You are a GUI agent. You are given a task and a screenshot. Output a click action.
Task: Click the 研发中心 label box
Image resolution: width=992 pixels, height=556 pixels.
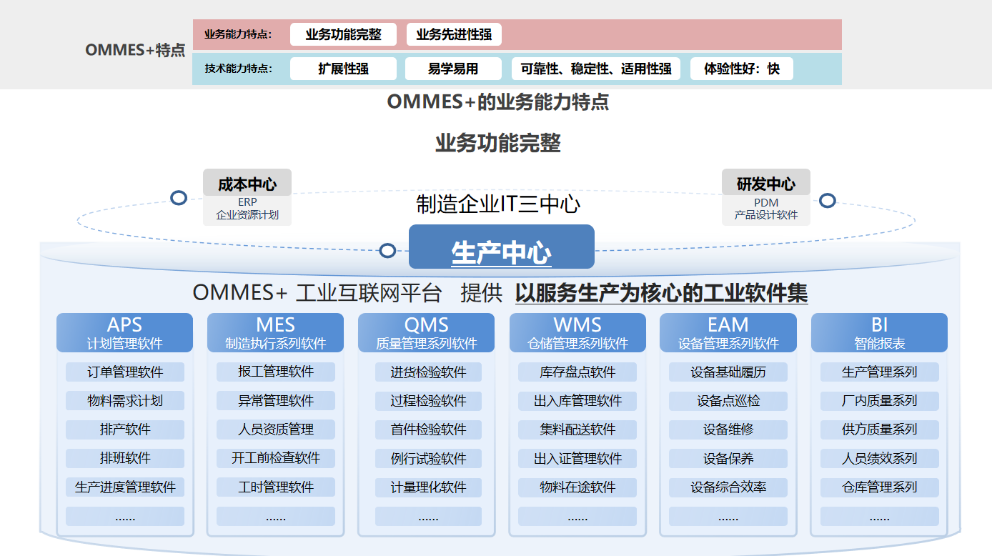(766, 183)
